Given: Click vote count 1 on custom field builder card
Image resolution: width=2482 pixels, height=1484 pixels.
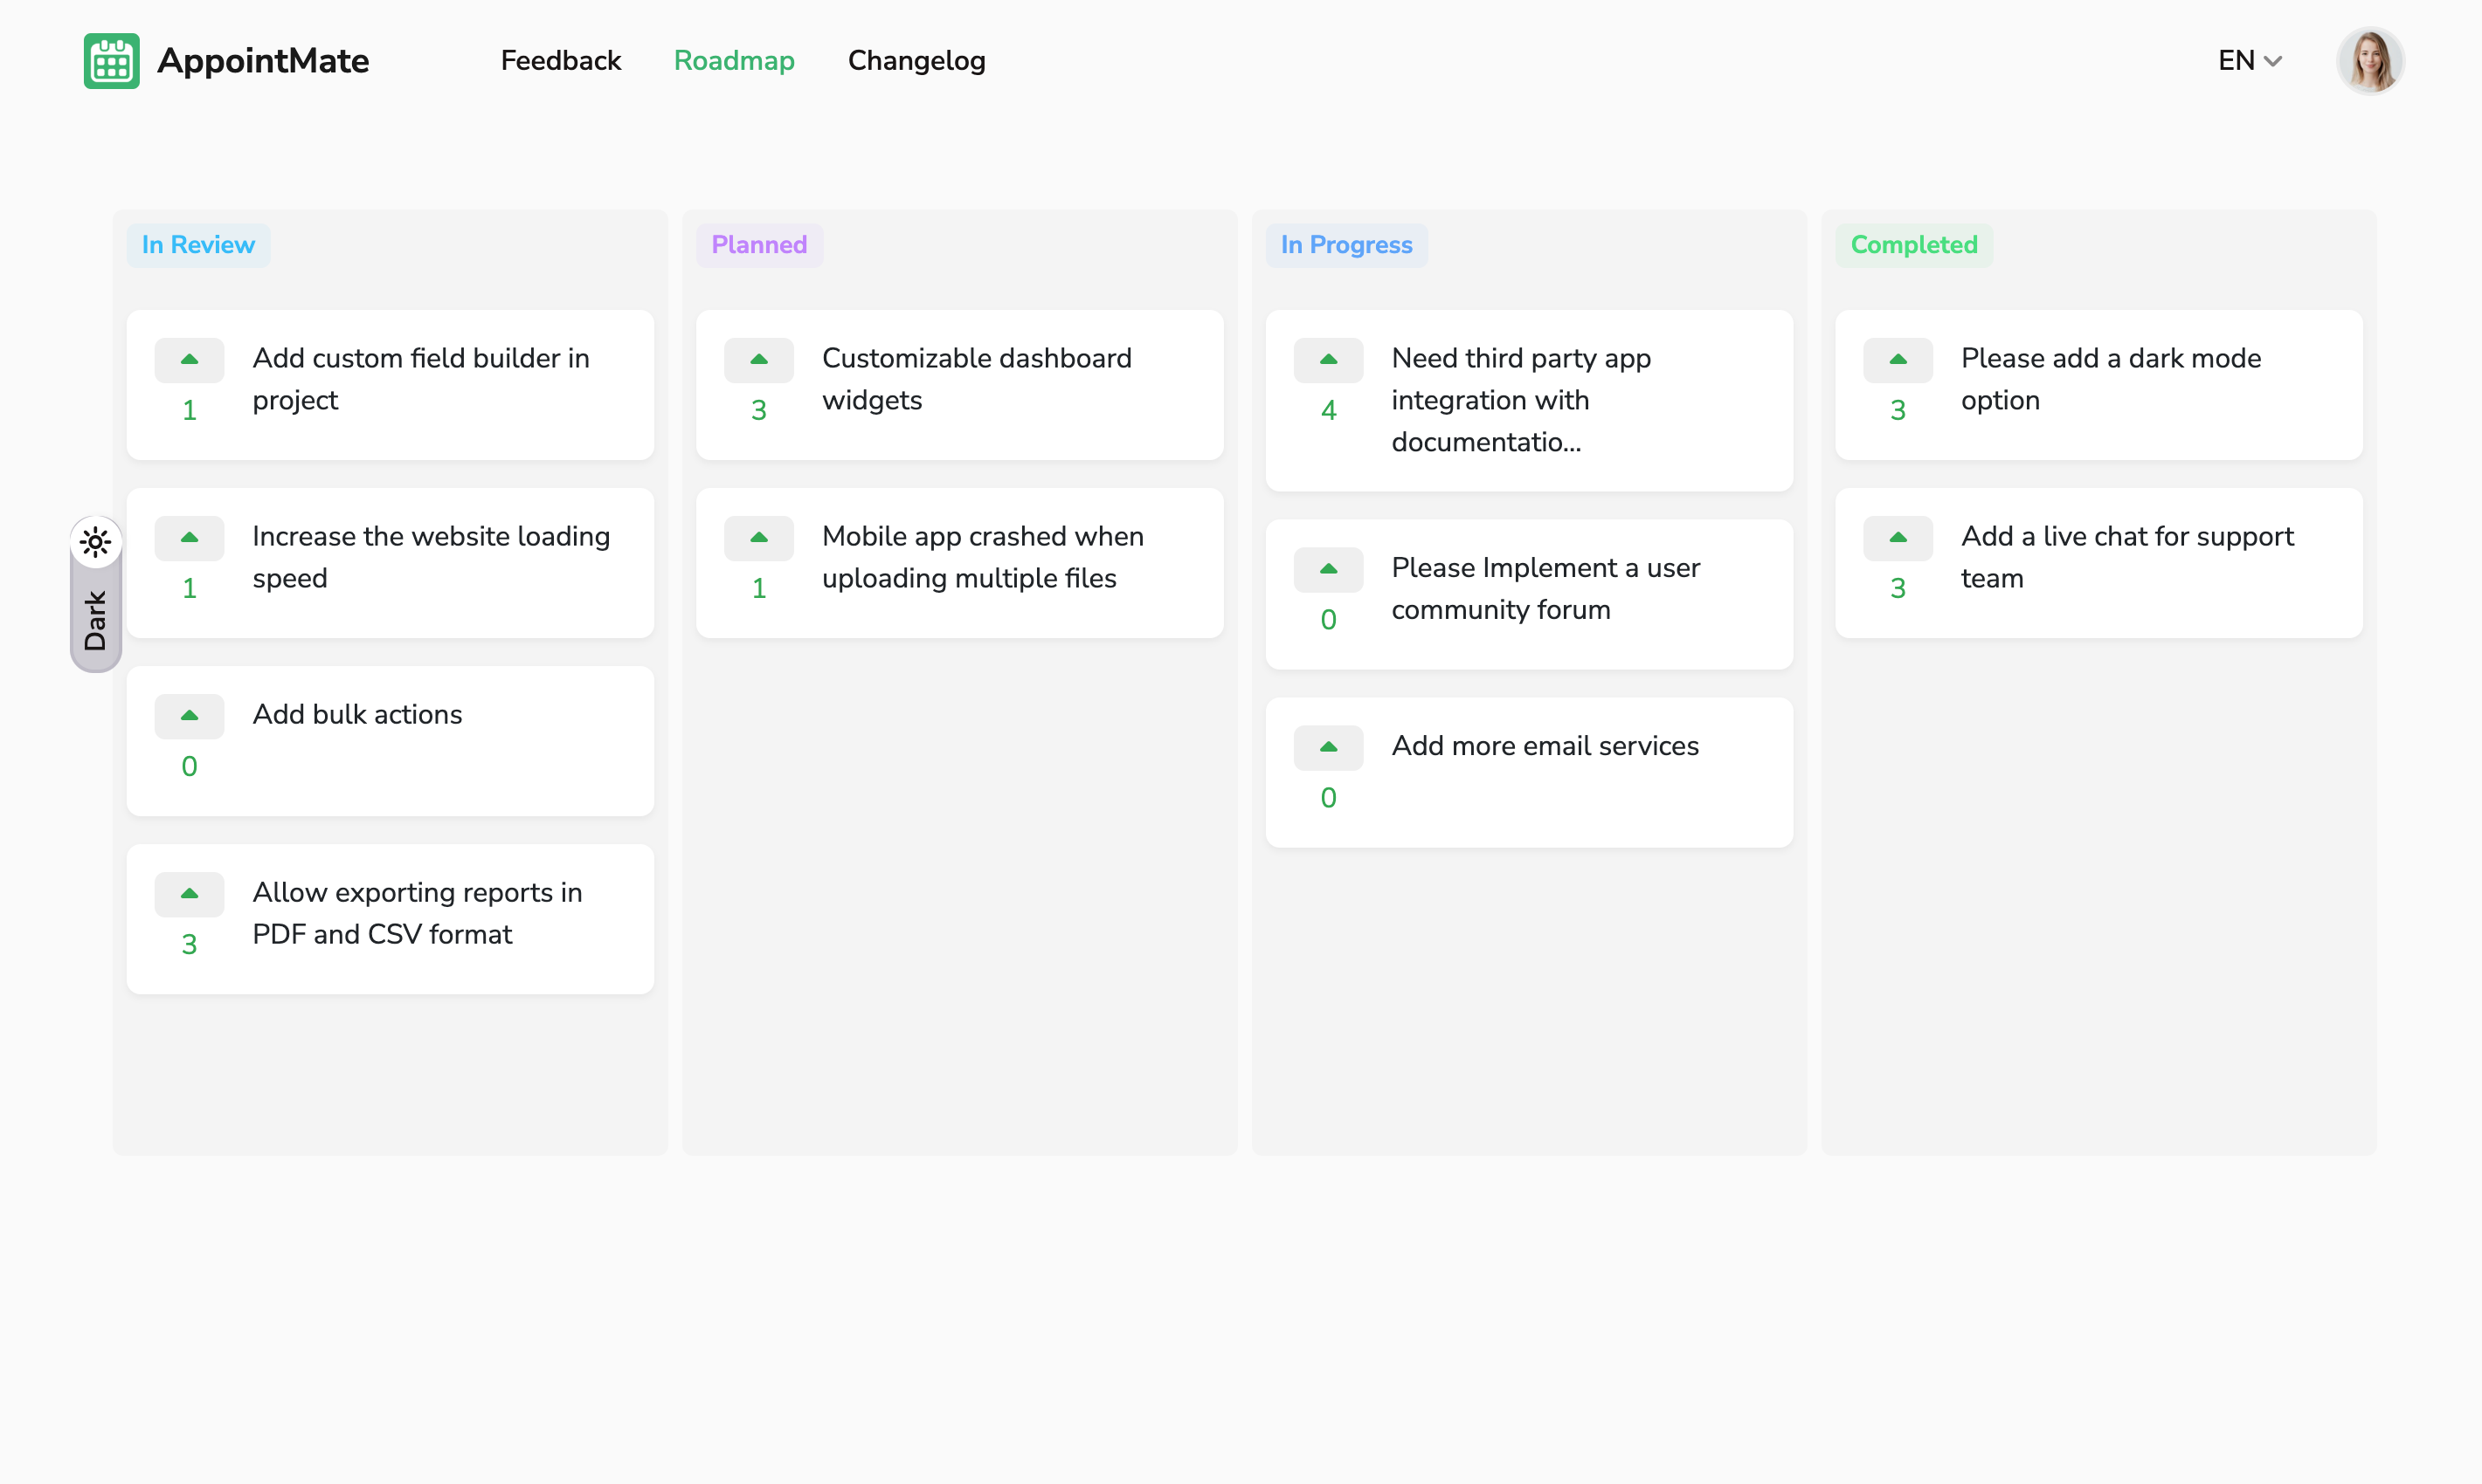Looking at the screenshot, I should coord(190,410).
